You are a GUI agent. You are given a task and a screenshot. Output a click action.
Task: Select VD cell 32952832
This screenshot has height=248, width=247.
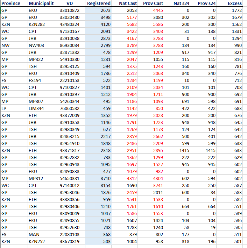pyautogui.click(x=70, y=158)
